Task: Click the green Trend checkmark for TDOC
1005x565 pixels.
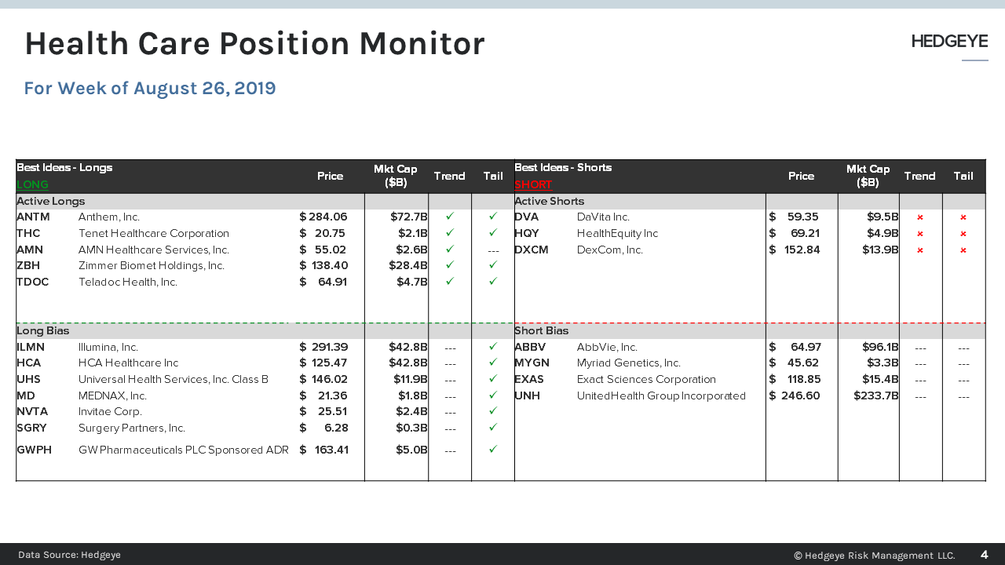Action: click(449, 282)
